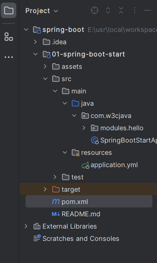Click the modules.hello package icon
157x263 pixels.
click(x=95, y=128)
